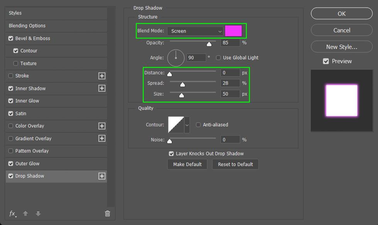Add another Stroke effect with plus icon
This screenshot has width=378, height=225.
(102, 76)
